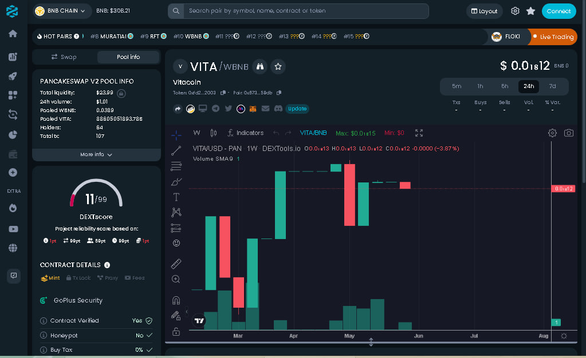
Task: Click the MetaMask fox icon
Action: [x=253, y=109]
